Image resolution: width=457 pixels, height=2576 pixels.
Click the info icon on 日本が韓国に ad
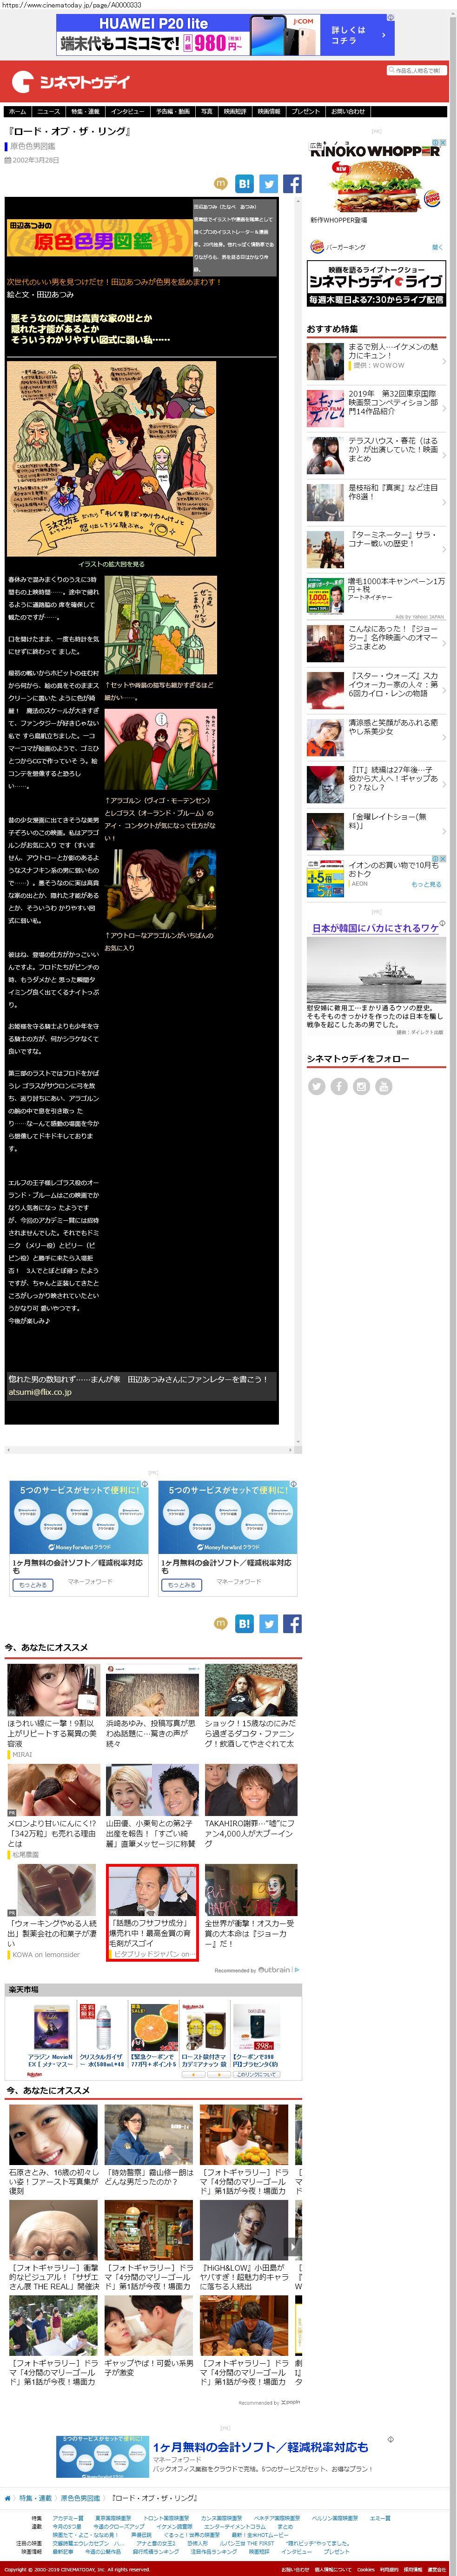442,923
